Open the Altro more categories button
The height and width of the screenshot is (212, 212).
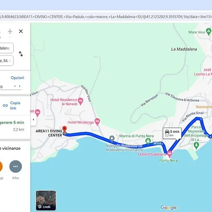coord(16,166)
